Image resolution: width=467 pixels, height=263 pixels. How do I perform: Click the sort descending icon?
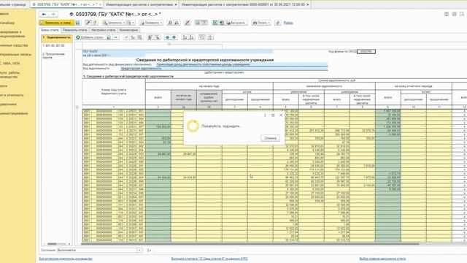pos(192,37)
